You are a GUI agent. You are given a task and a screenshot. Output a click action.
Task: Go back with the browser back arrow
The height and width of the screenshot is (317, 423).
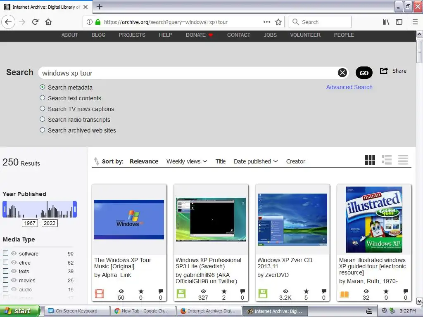coord(8,22)
